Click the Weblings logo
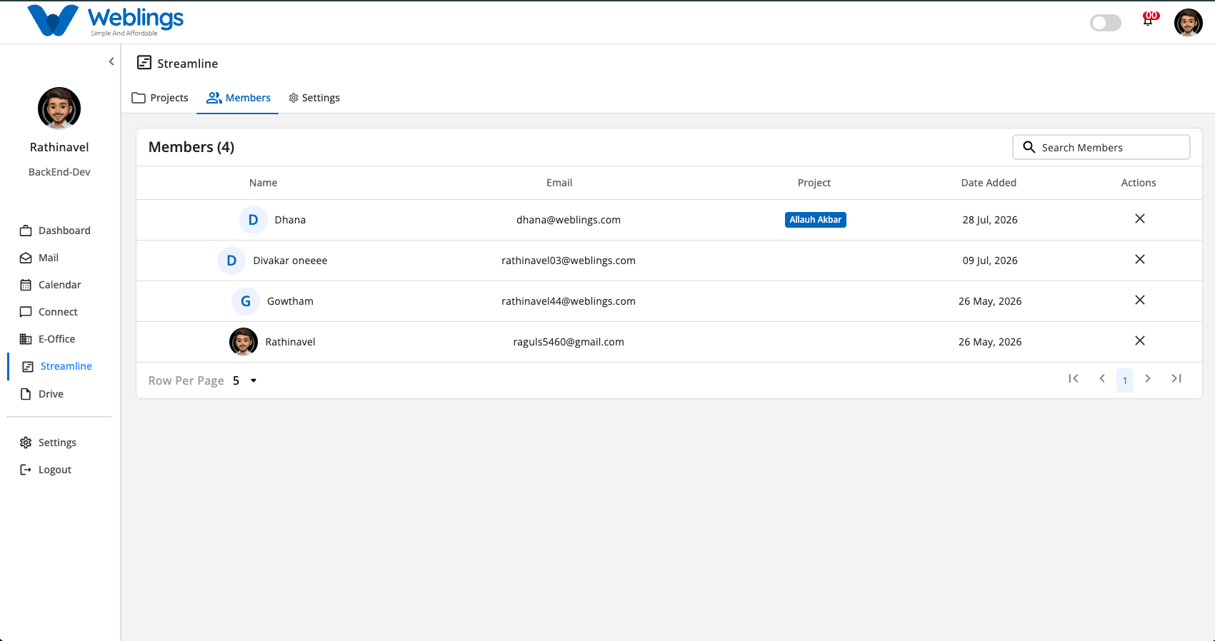Viewport: 1215px width, 641px height. point(106,21)
